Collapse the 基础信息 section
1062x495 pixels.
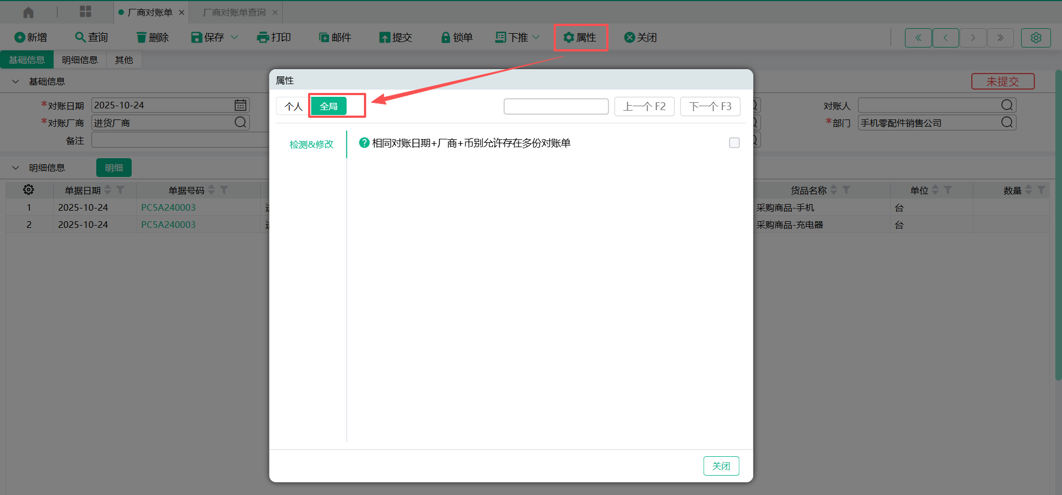(x=15, y=81)
